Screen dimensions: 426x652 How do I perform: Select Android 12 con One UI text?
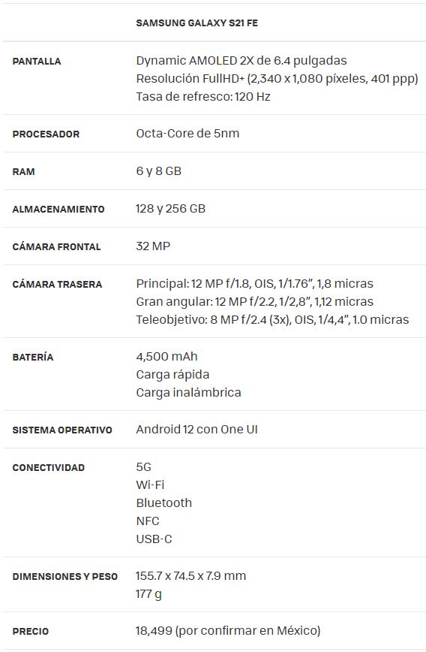click(196, 429)
